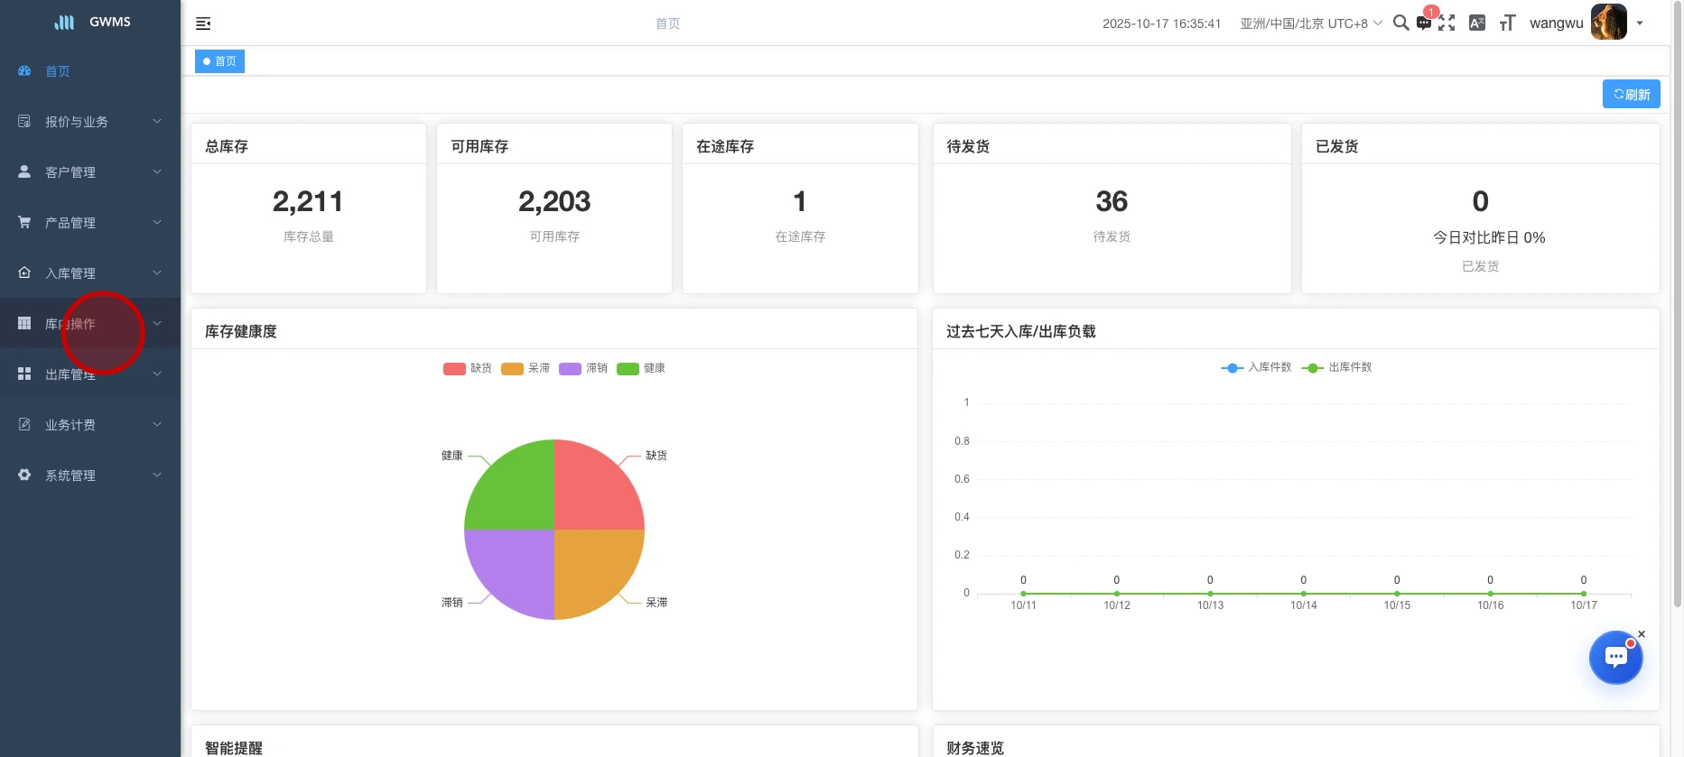Open the font size icon
Screen dimensions: 1684x757
point(1507,23)
